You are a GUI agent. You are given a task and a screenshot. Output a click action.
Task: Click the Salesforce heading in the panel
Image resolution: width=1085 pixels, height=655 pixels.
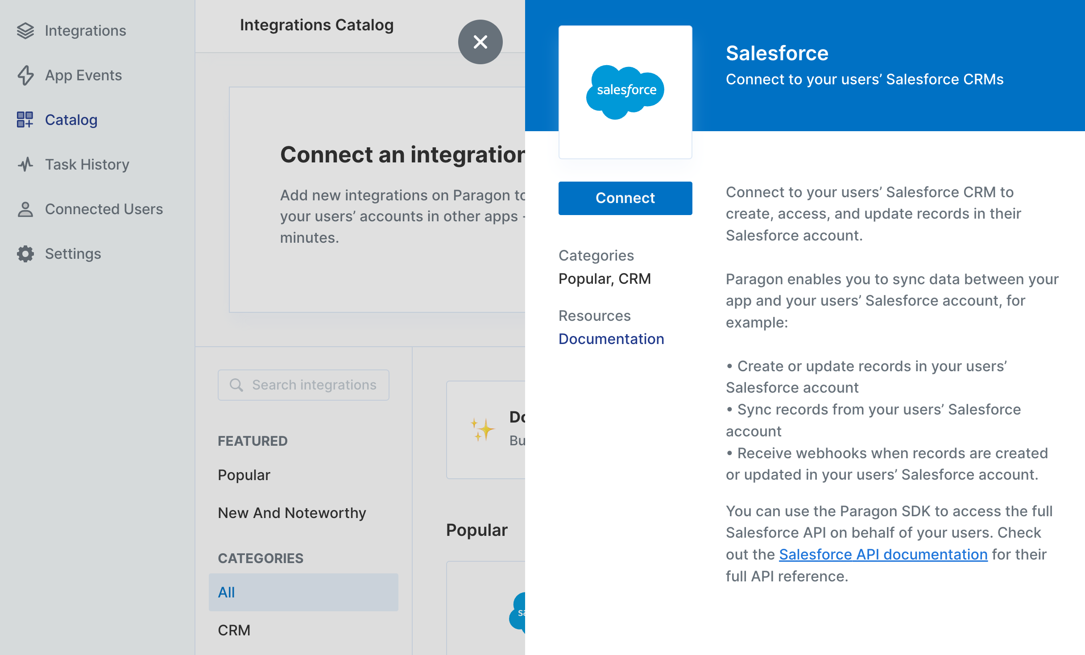(x=777, y=54)
